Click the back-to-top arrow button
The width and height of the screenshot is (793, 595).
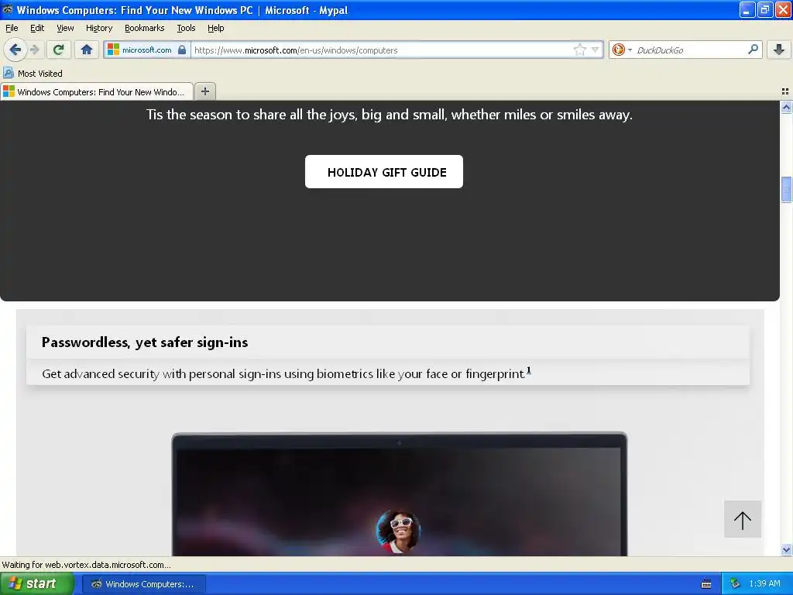pyautogui.click(x=743, y=519)
